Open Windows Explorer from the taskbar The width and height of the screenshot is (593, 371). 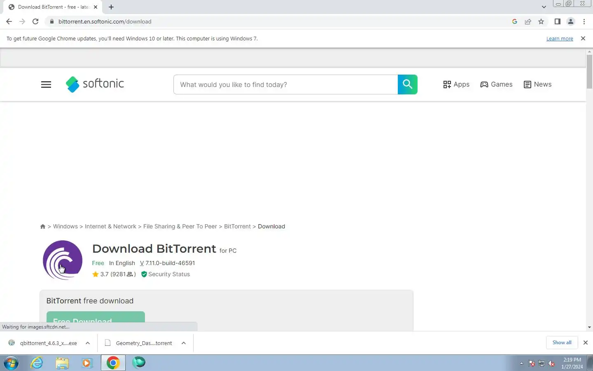[x=62, y=363]
